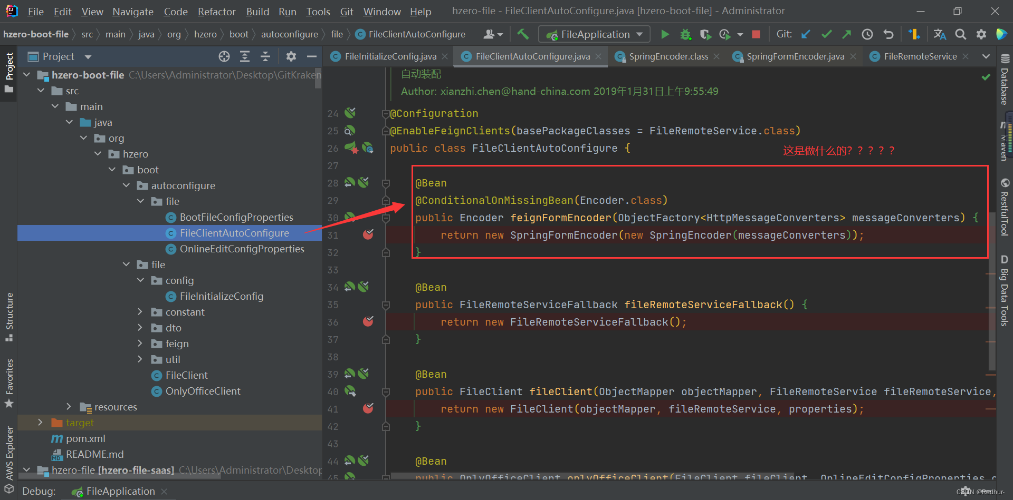Rollback changes with undo icon

coord(888,34)
